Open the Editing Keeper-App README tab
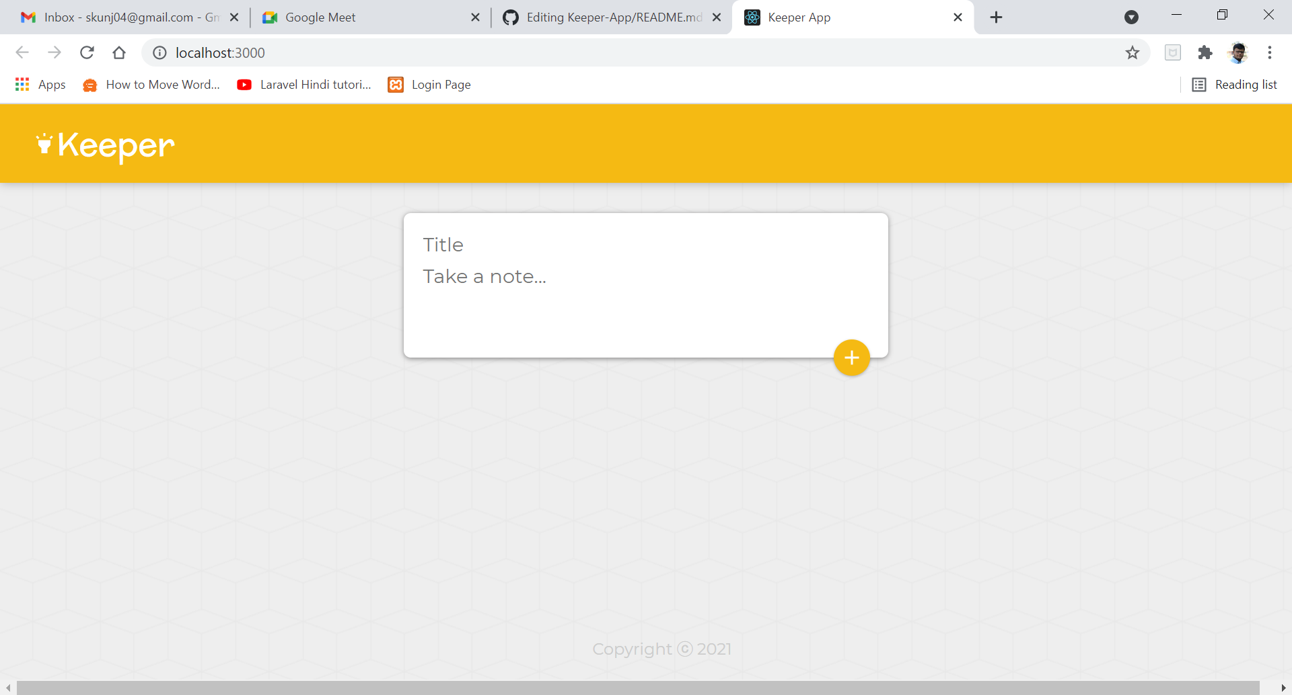Image resolution: width=1292 pixels, height=695 pixels. pos(611,17)
